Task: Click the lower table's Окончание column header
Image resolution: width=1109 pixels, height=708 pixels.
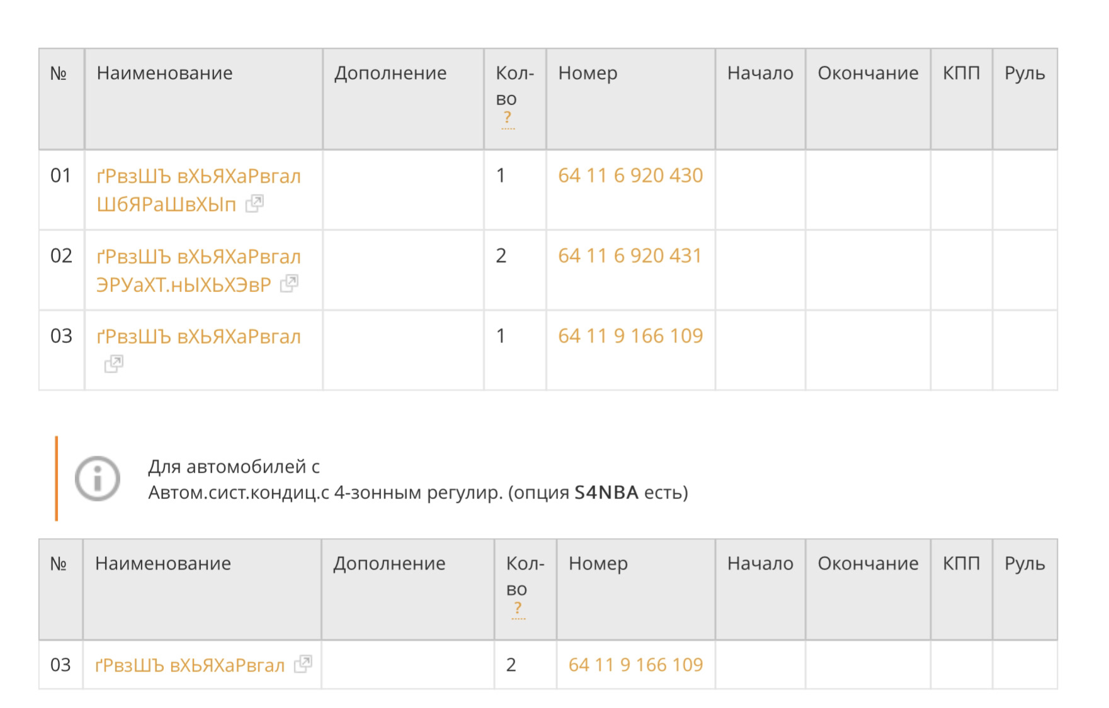Action: click(x=867, y=564)
